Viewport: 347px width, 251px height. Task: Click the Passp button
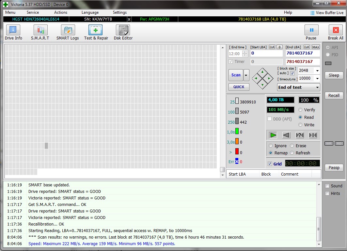click(x=334, y=167)
